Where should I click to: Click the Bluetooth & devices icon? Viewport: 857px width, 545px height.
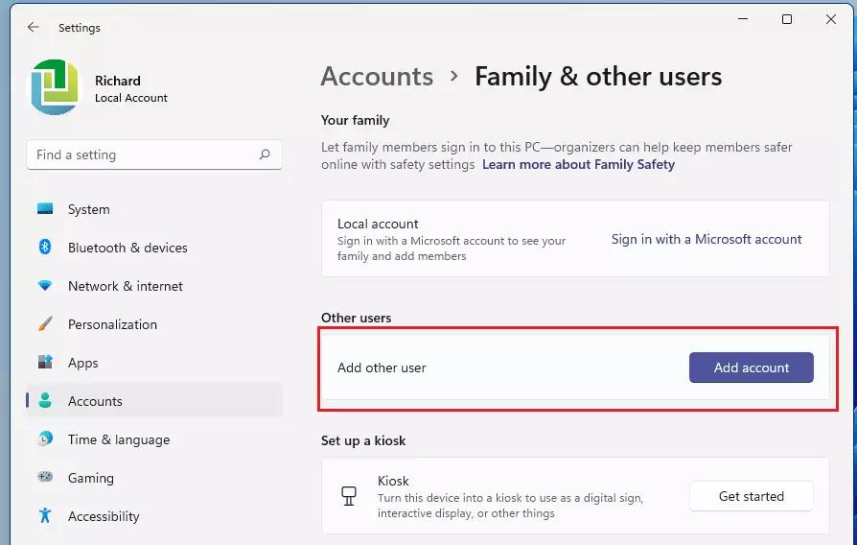45,248
